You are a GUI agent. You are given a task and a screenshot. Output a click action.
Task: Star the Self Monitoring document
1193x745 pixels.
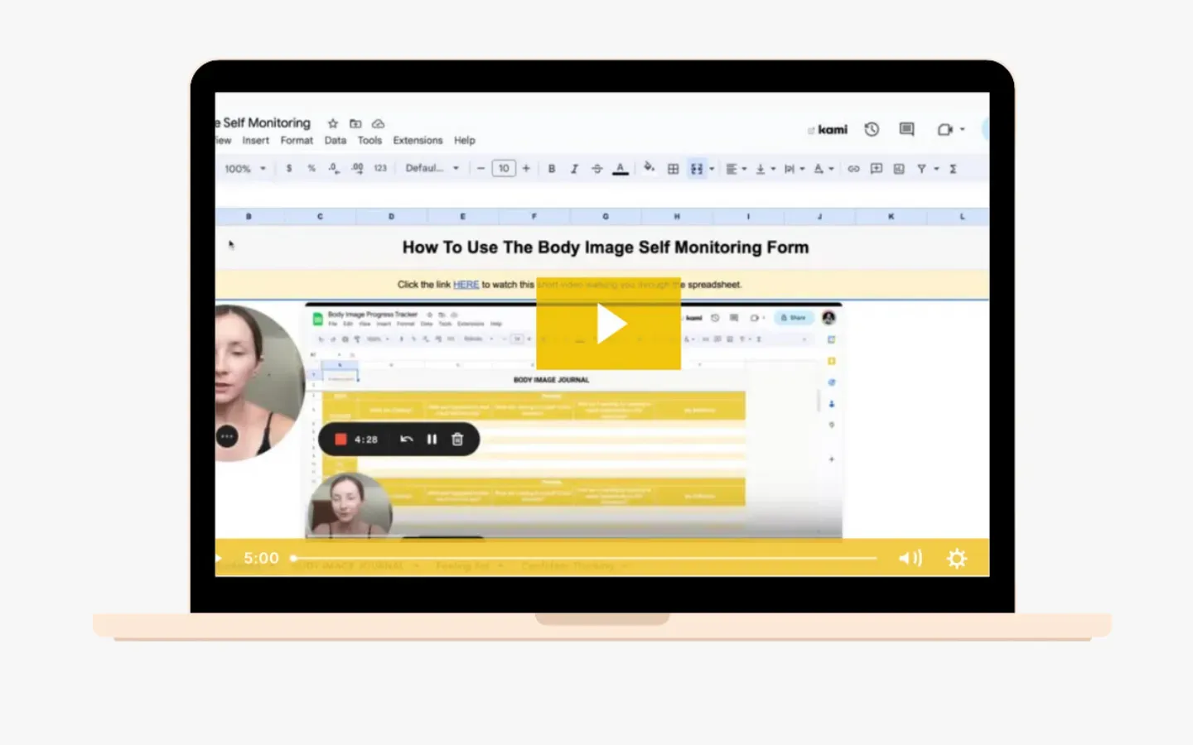(333, 123)
